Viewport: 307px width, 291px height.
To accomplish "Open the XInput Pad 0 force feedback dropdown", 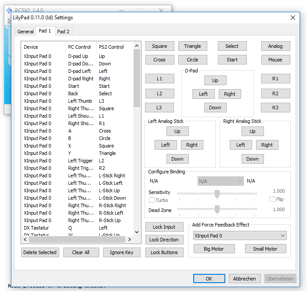I will click(x=240, y=236).
